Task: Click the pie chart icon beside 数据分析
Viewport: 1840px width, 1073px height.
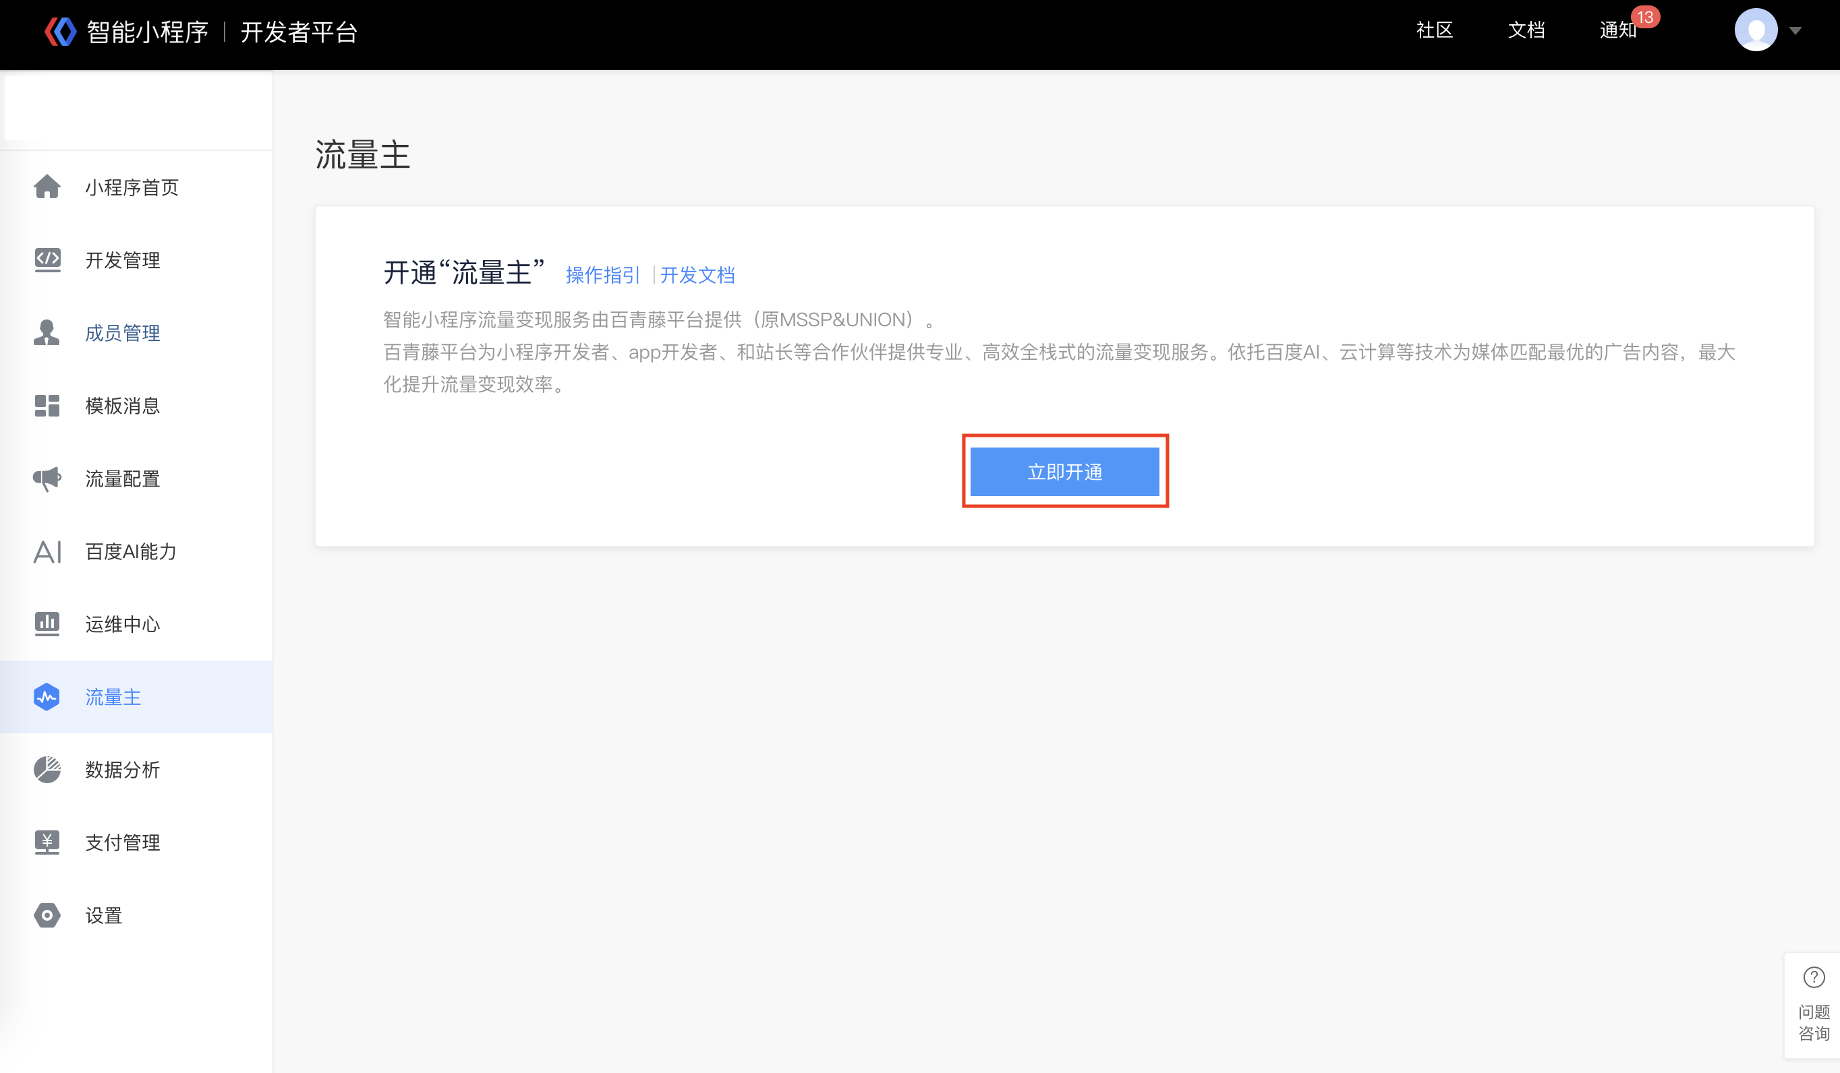Action: tap(47, 770)
